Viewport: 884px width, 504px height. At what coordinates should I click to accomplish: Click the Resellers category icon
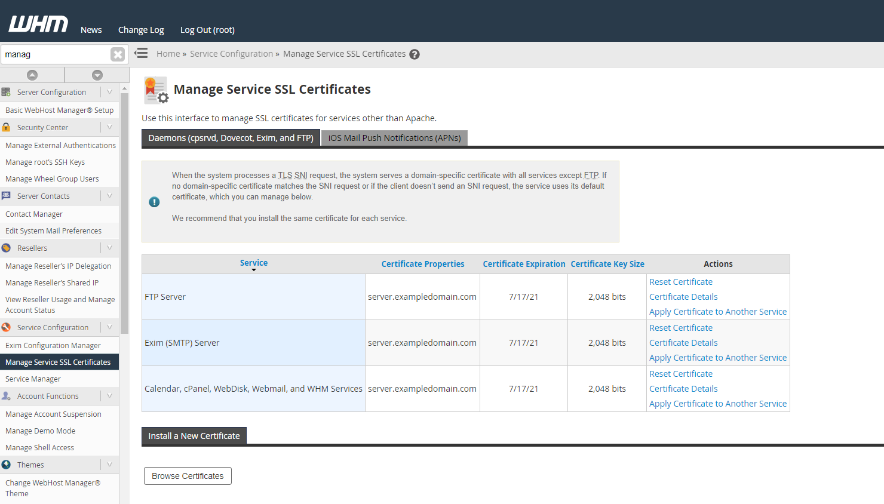tap(6, 248)
